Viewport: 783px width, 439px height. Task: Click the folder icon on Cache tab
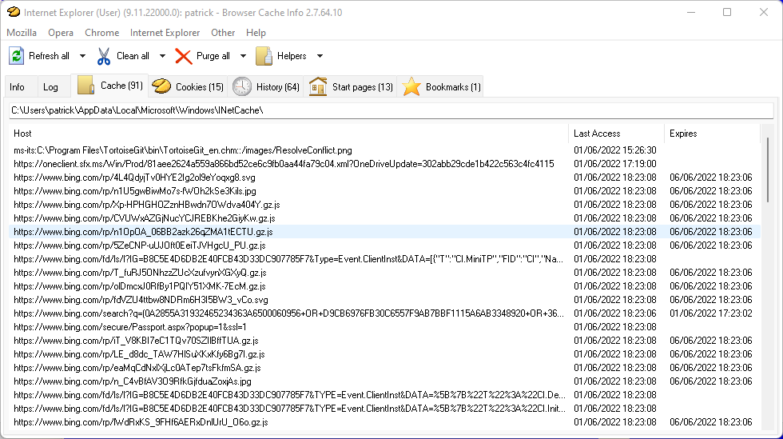click(x=86, y=86)
